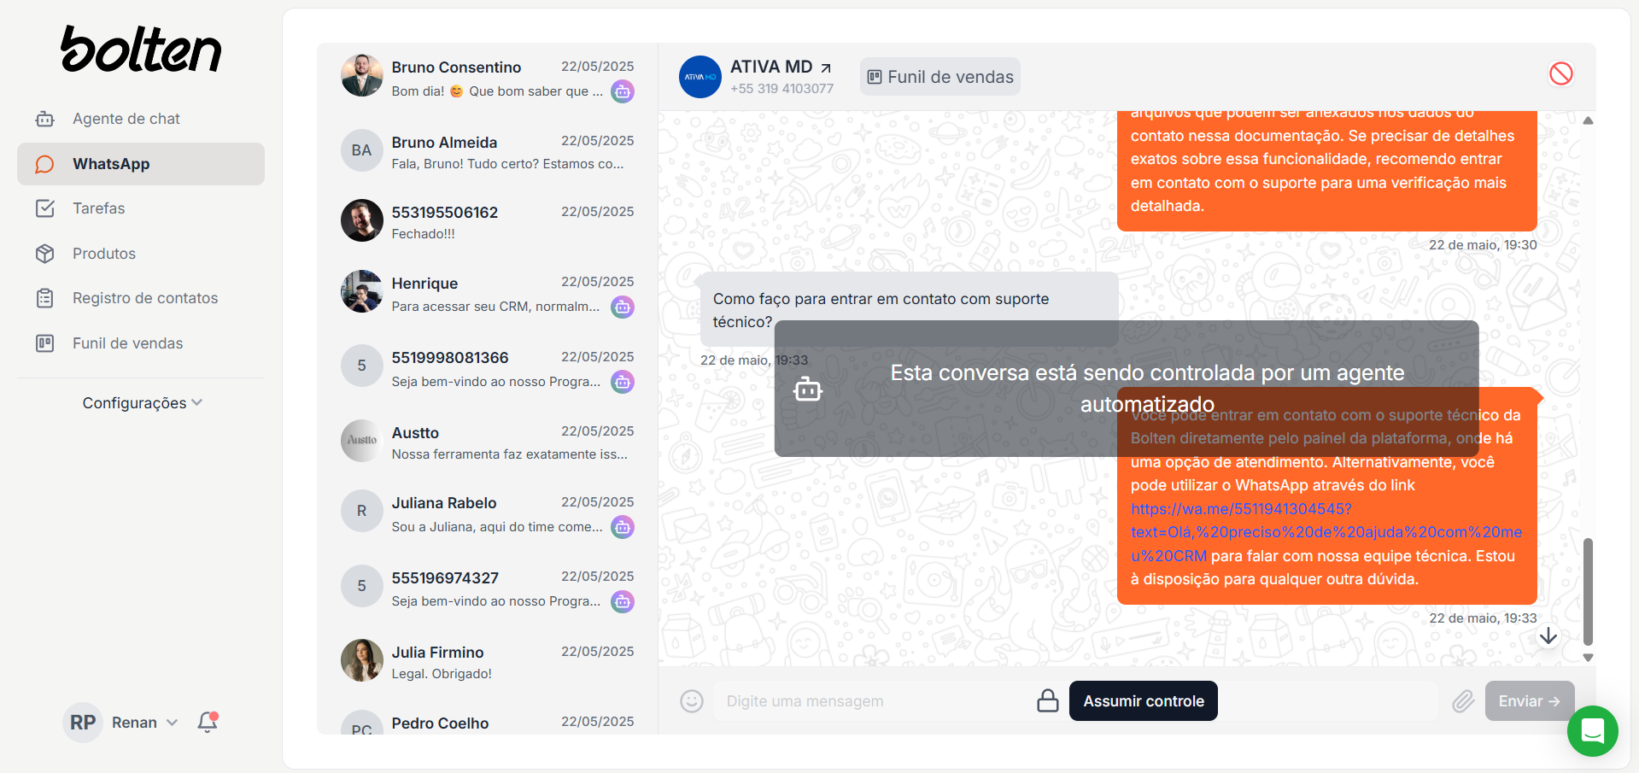Image resolution: width=1639 pixels, height=773 pixels.
Task: Click Funil de vendas header button
Action: click(939, 77)
